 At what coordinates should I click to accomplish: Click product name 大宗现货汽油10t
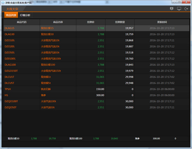pyautogui.click(x=50, y=40)
